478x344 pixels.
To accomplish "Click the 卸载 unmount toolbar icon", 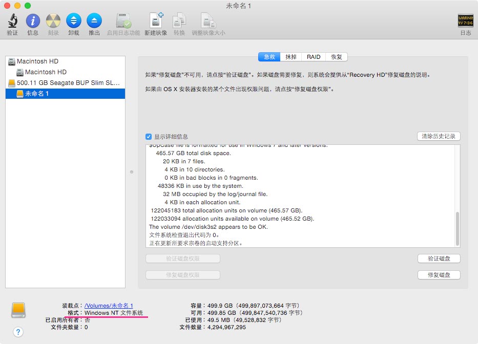I will 74,21.
